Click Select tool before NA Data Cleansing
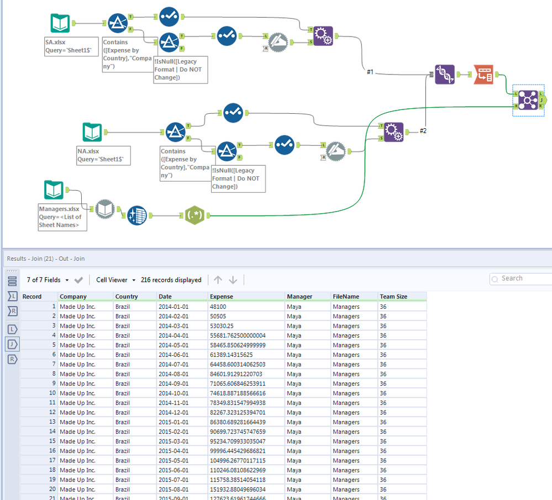552x500 pixels. 285,145
